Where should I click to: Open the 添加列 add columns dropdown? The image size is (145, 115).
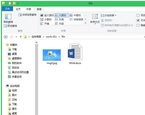coord(107,20)
